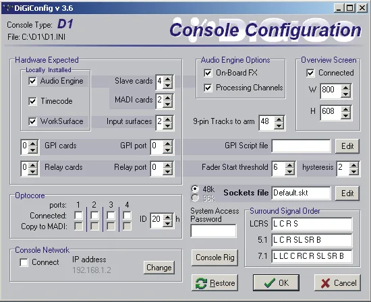Uncheck the Audio Engine checkbox
371x302 pixels.
point(32,81)
